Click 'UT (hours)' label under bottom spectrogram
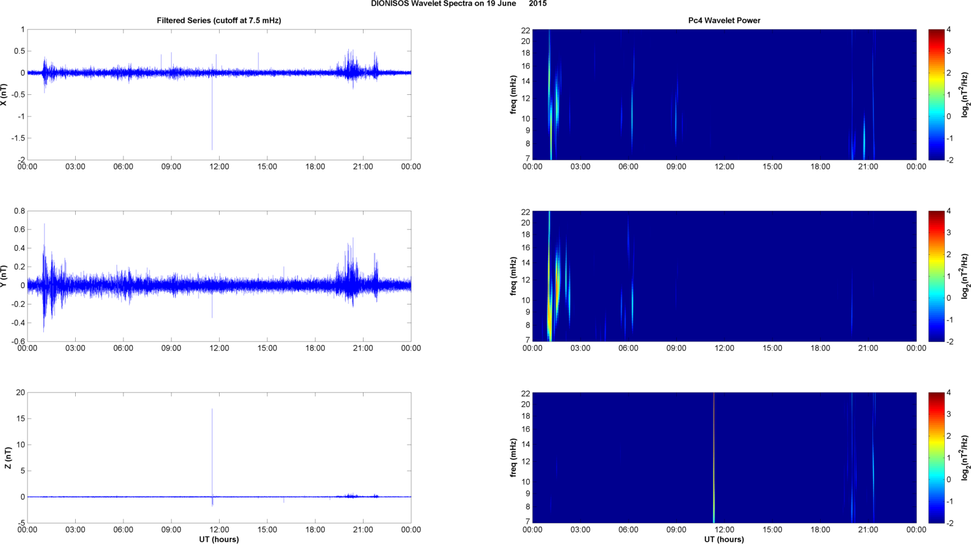Image resolution: width=971 pixels, height=544 pixels. pyautogui.click(x=724, y=540)
